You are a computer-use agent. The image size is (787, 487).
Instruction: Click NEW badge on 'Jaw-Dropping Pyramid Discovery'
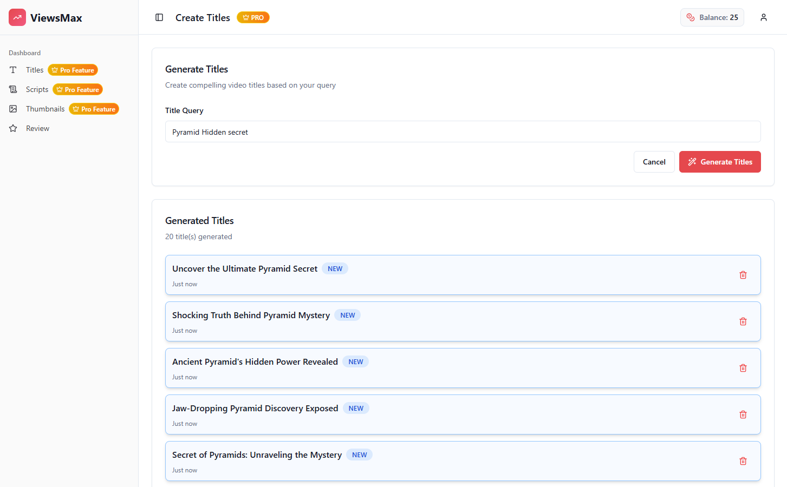pyautogui.click(x=356, y=409)
